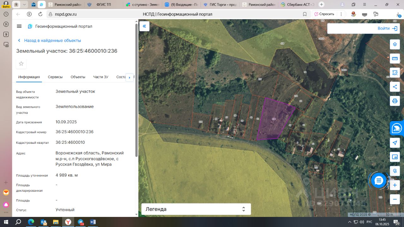Image resolution: width=404 pixels, height=227 pixels.
Task: Open browser downloads
Action: click(398, 15)
